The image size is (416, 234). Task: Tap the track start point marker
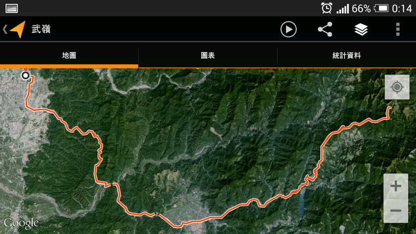click(x=25, y=75)
